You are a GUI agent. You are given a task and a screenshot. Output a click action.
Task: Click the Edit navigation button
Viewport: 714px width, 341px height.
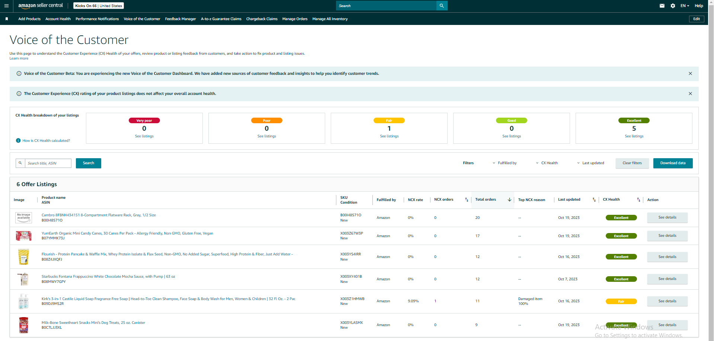697,19
